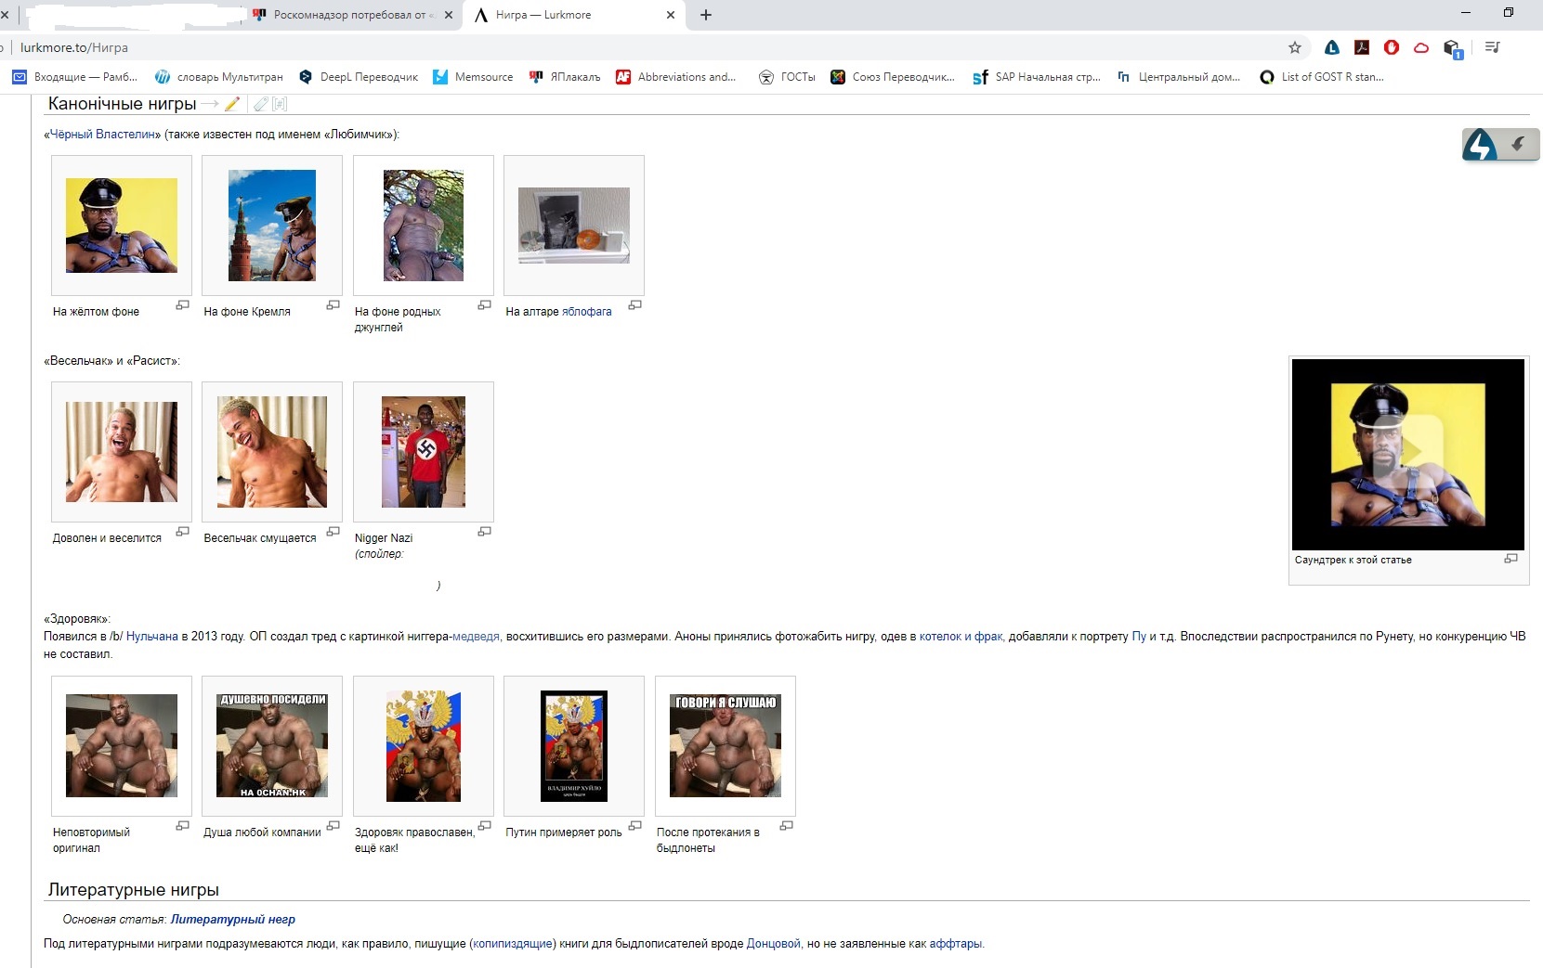This screenshot has height=968, width=1543.
Task: Close the Роскомнадзор потребовал tab
Action: [x=449, y=15]
